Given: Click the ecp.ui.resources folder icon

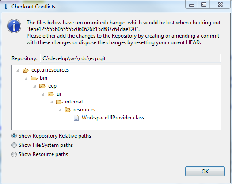Looking at the screenshot, I should click(26, 70).
